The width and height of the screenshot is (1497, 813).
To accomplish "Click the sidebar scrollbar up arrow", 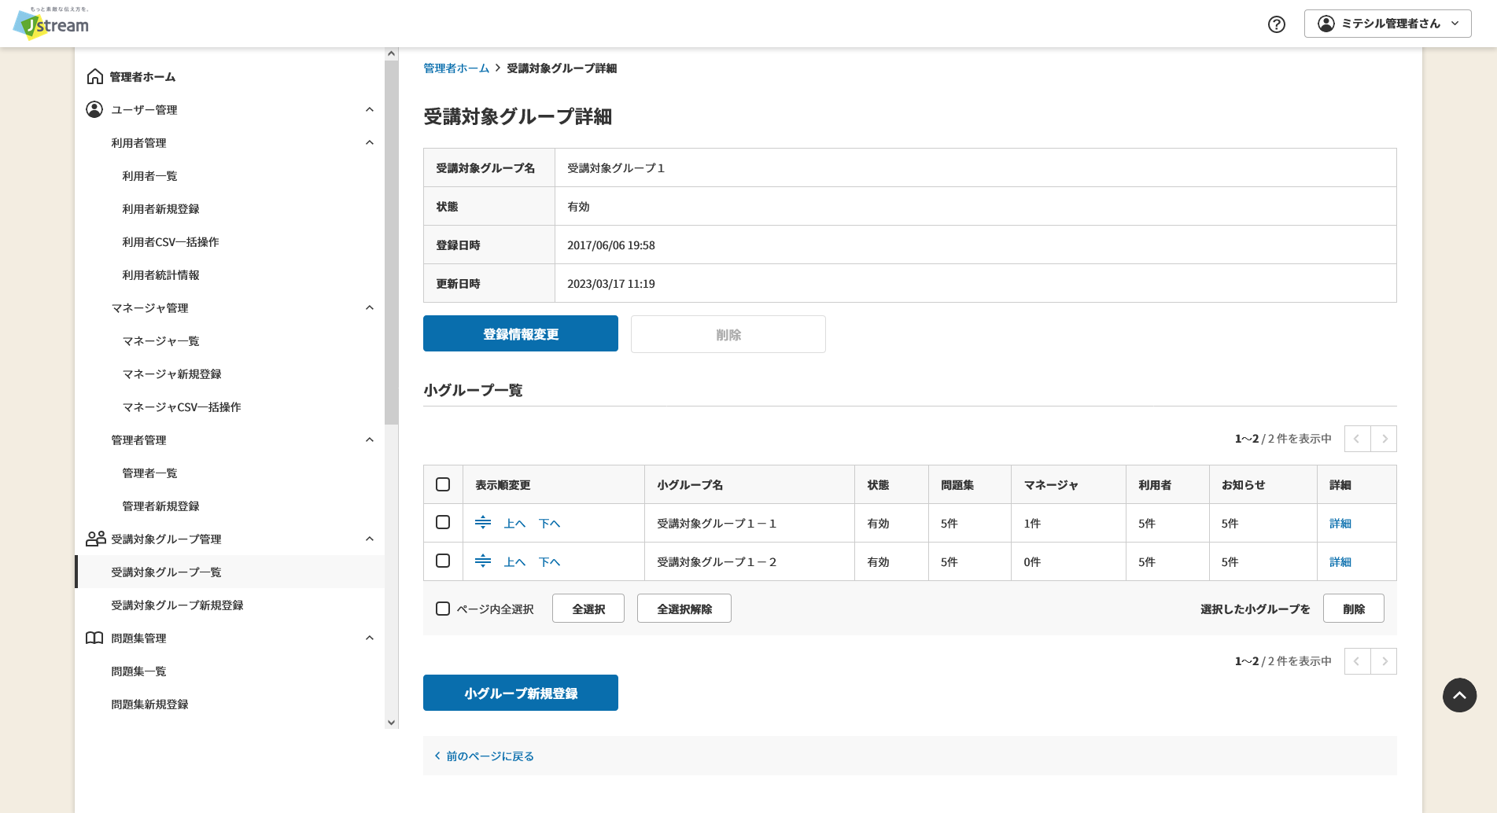I will point(391,53).
